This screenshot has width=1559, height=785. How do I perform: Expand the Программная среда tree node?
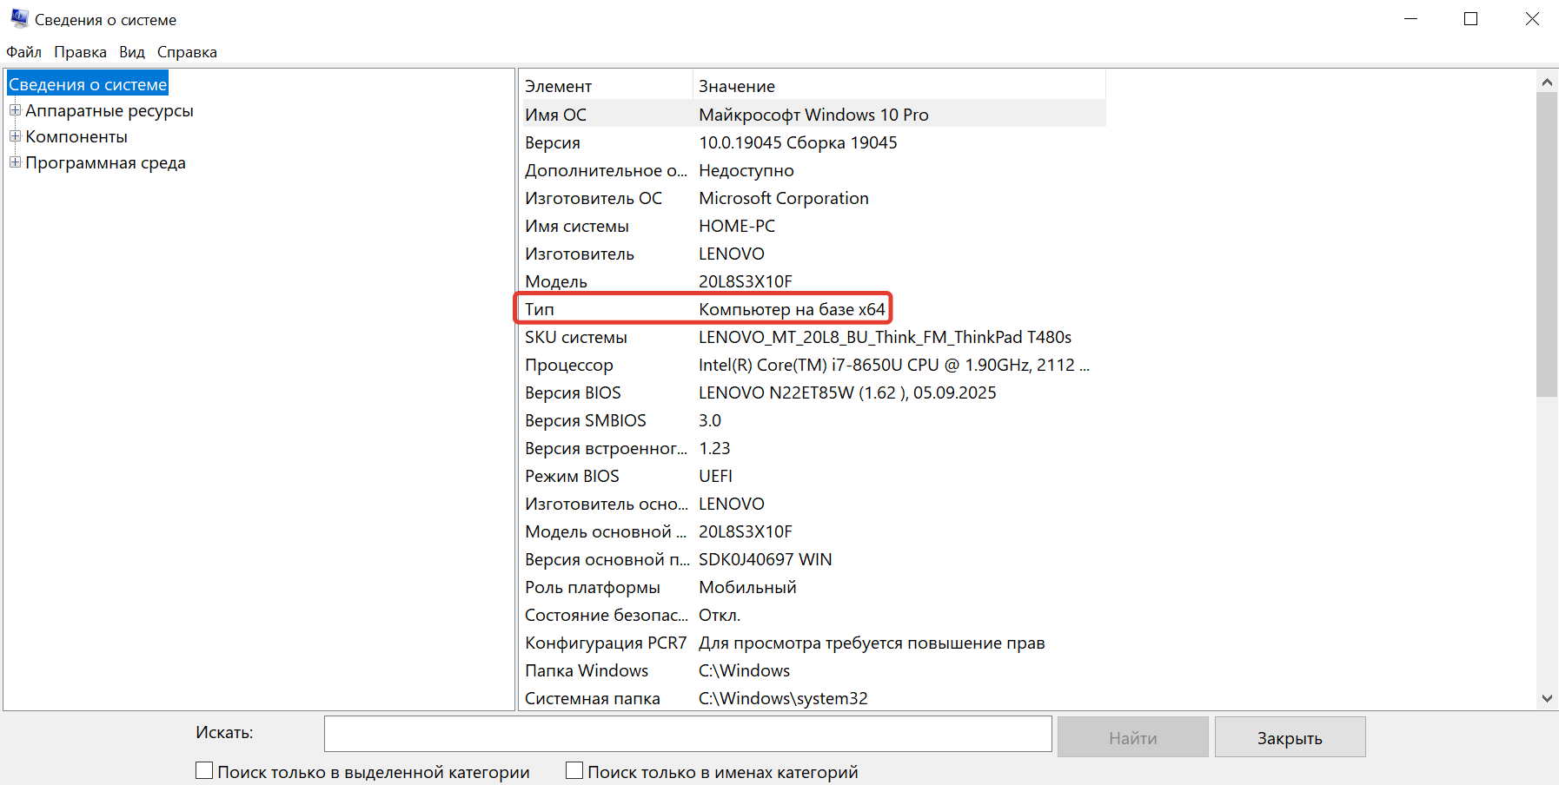[15, 162]
